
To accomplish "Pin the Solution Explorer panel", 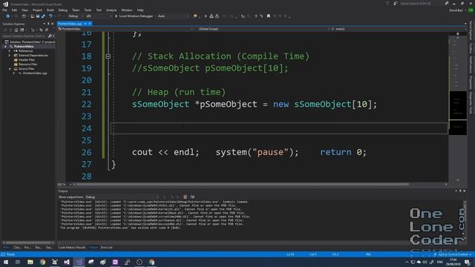I will pyautogui.click(x=48, y=24).
